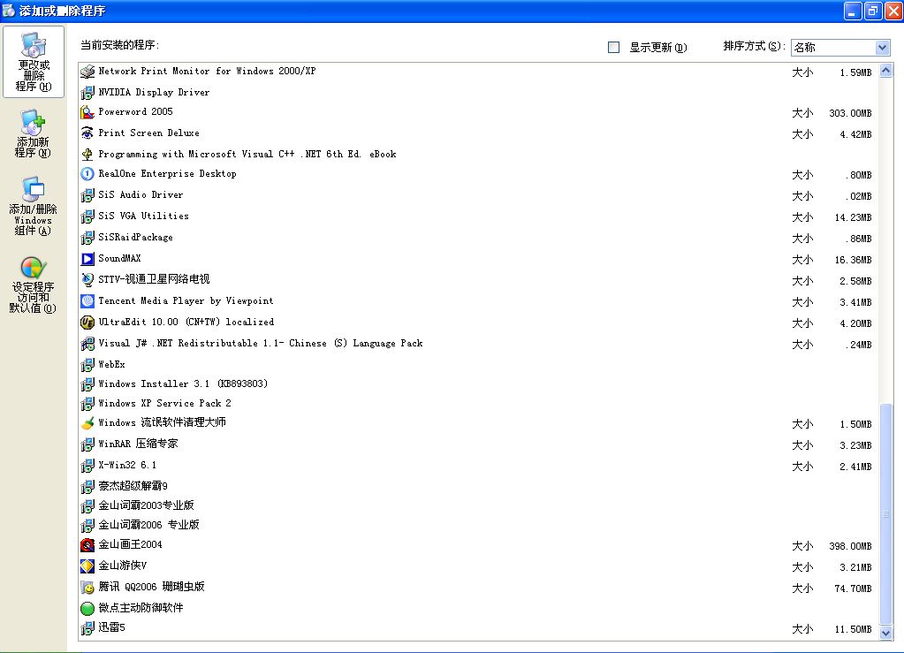Select the 迅雷5 program entry

click(112, 628)
